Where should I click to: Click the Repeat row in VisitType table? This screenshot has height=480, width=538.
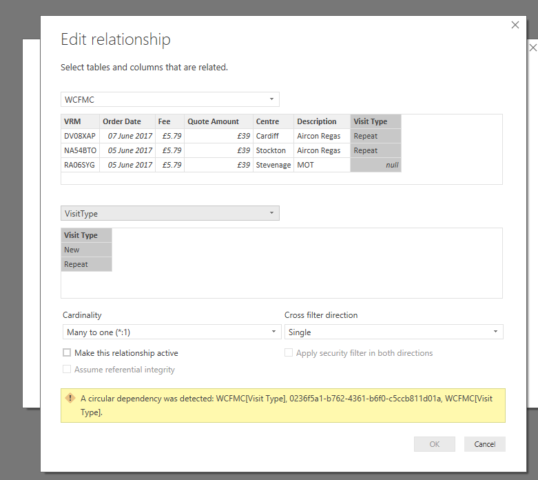[87, 264]
